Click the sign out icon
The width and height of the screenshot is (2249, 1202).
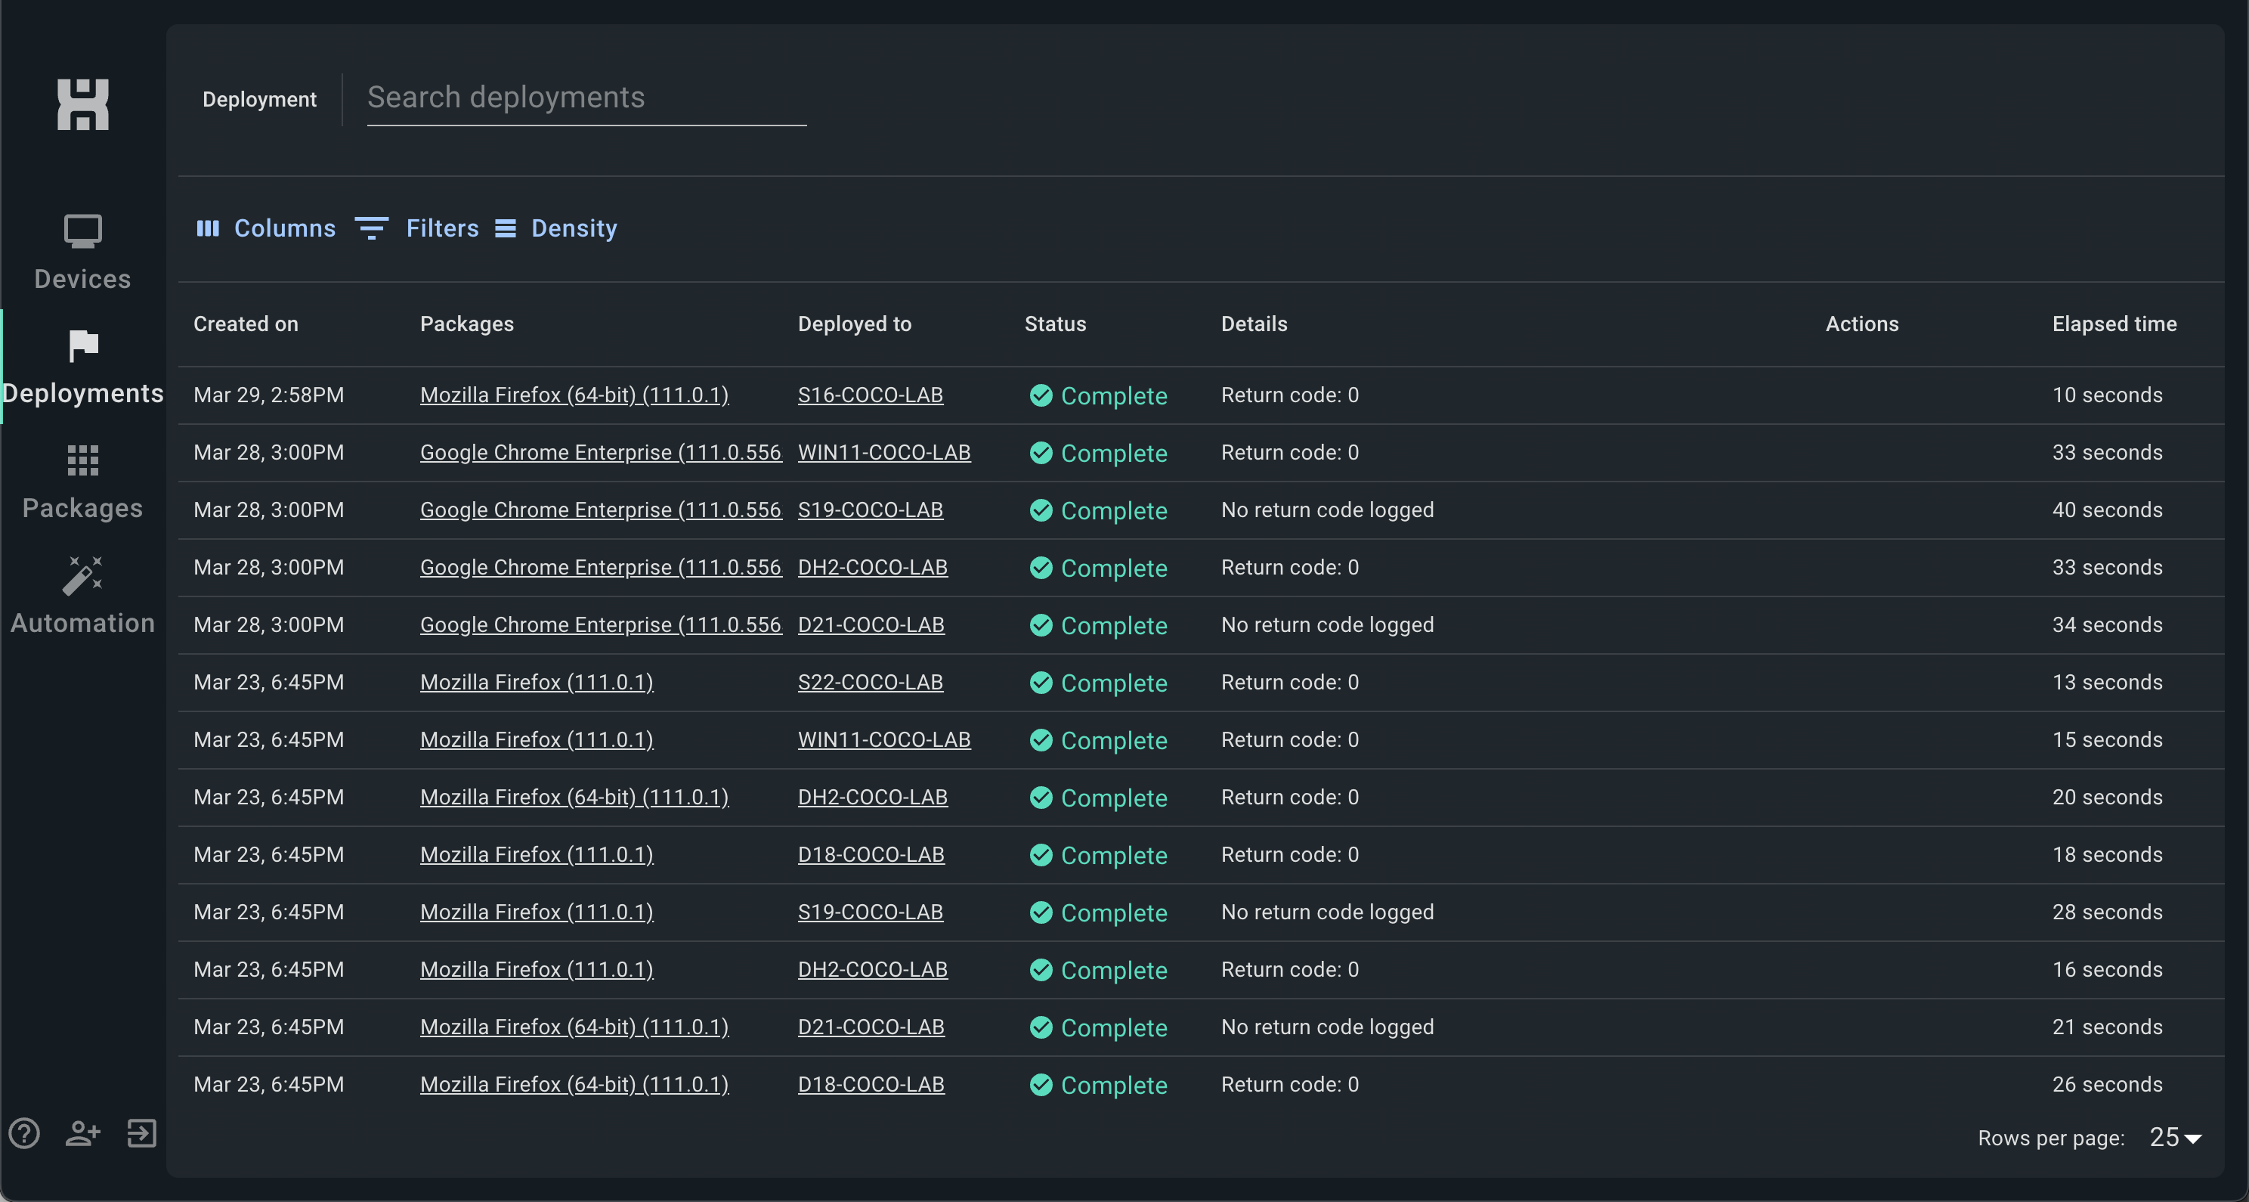(x=141, y=1133)
